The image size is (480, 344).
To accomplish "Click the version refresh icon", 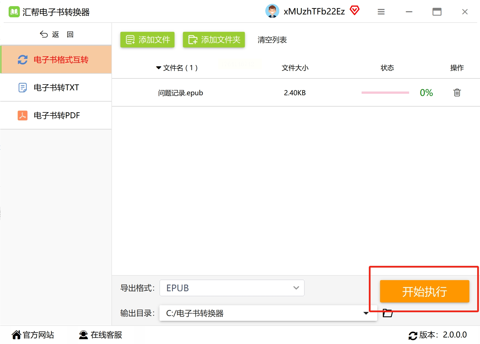I will pyautogui.click(x=413, y=335).
